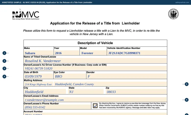Click the driver license number field
The width and height of the screenshot is (191, 115).
click(x=95, y=68)
